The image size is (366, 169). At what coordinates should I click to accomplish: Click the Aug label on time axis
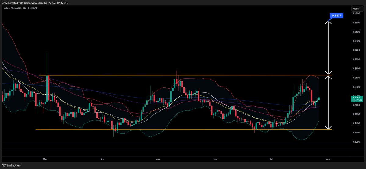[x=328, y=159]
